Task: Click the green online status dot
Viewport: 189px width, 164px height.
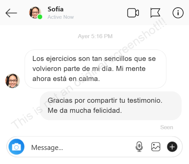Action: pos(40,17)
